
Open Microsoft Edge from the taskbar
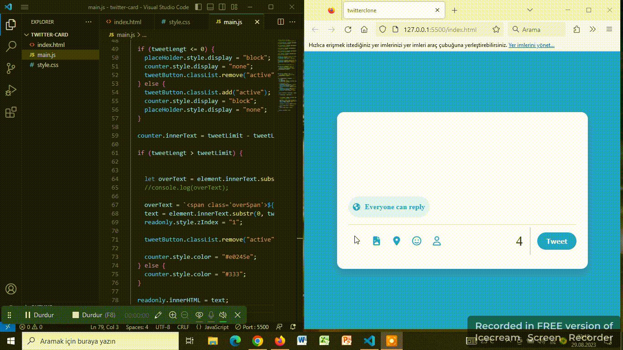(x=235, y=341)
